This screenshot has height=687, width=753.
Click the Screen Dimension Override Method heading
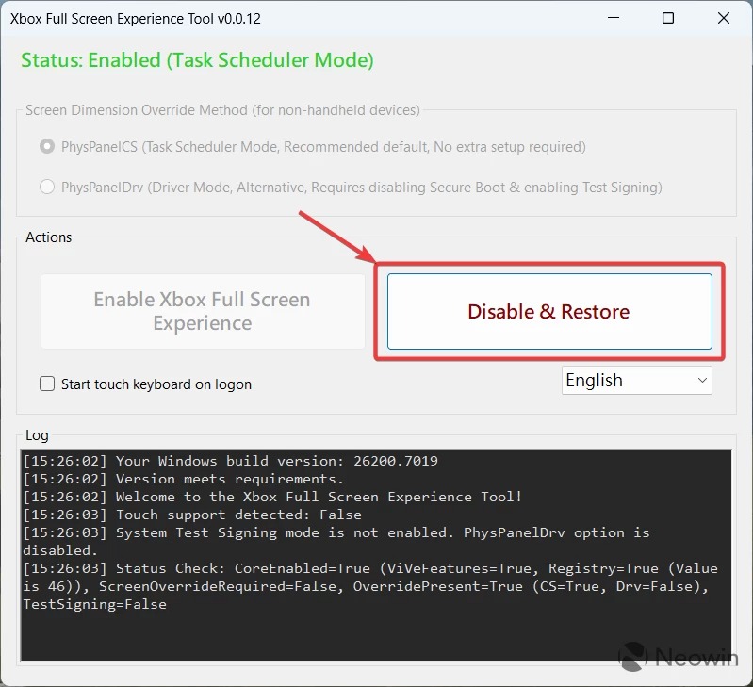pyautogui.click(x=222, y=110)
